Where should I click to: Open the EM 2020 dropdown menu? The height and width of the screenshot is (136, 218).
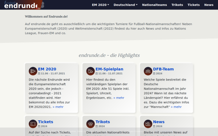[x=100, y=5]
